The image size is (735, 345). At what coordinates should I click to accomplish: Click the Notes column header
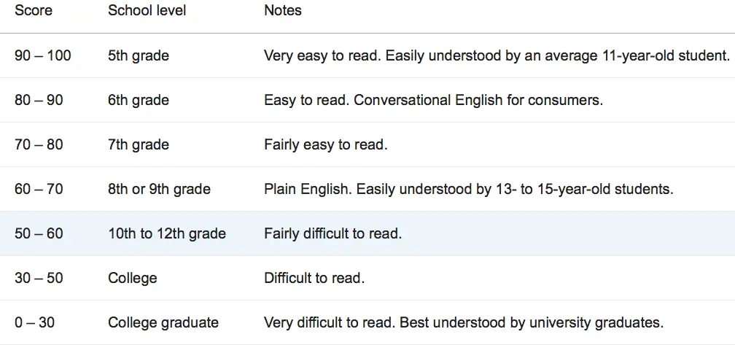[283, 11]
